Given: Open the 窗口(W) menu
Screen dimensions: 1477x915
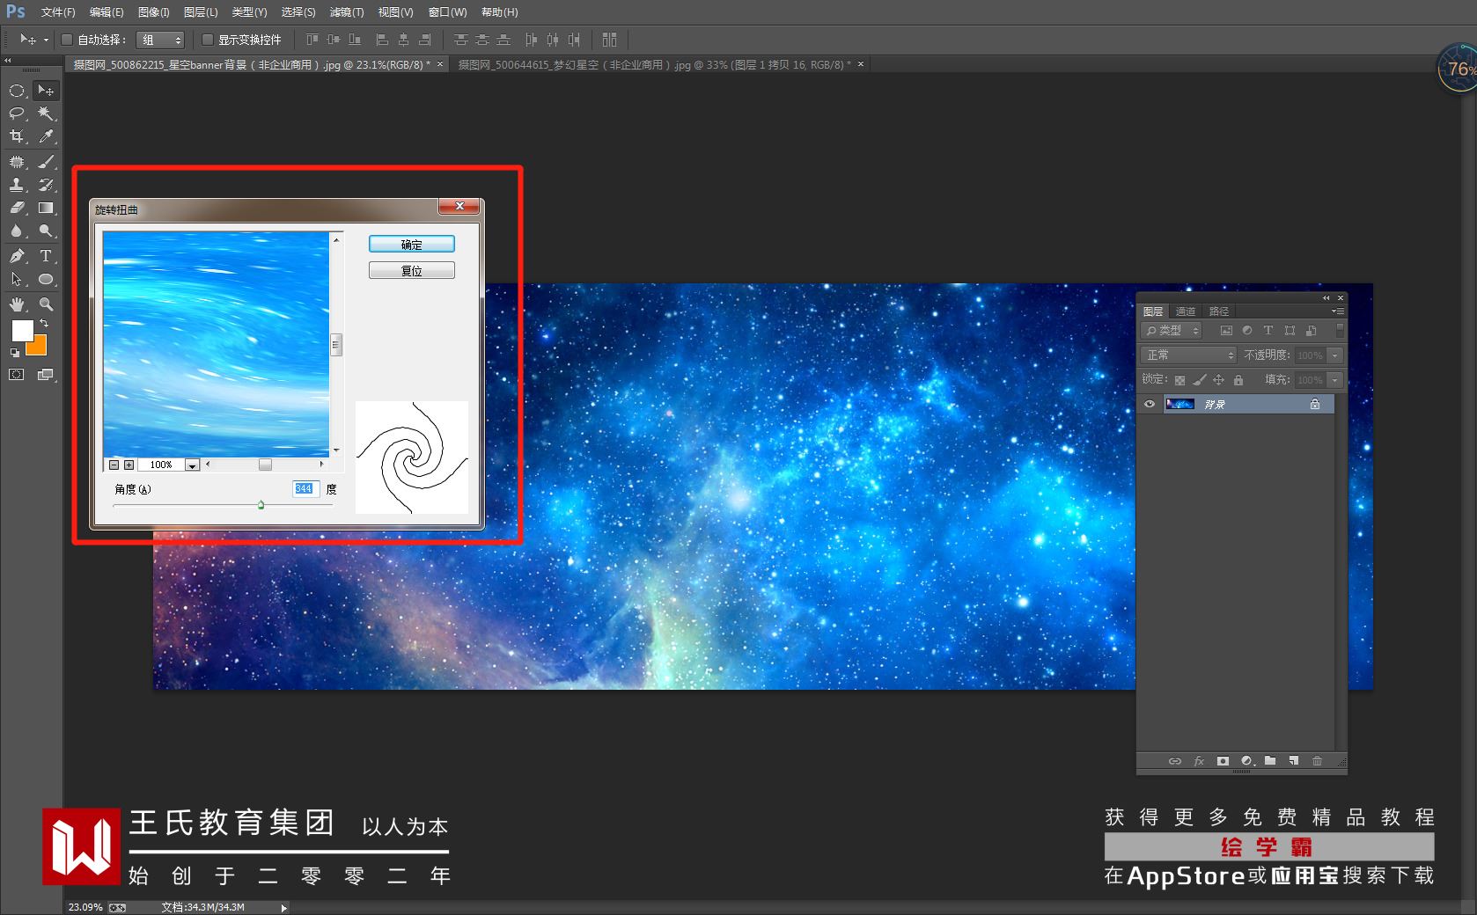Looking at the screenshot, I should point(447,12).
